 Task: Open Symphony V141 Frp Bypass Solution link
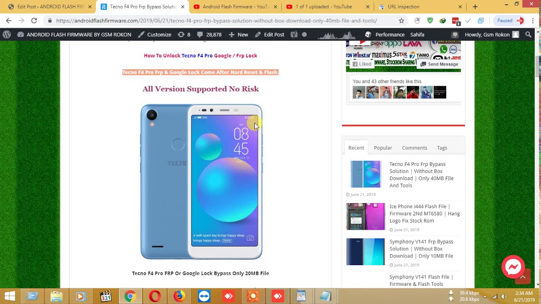[x=421, y=249]
